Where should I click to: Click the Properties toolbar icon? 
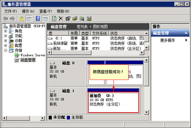point(68,19)
